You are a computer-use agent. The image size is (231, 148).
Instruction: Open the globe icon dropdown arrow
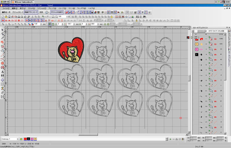(x=49, y=12)
